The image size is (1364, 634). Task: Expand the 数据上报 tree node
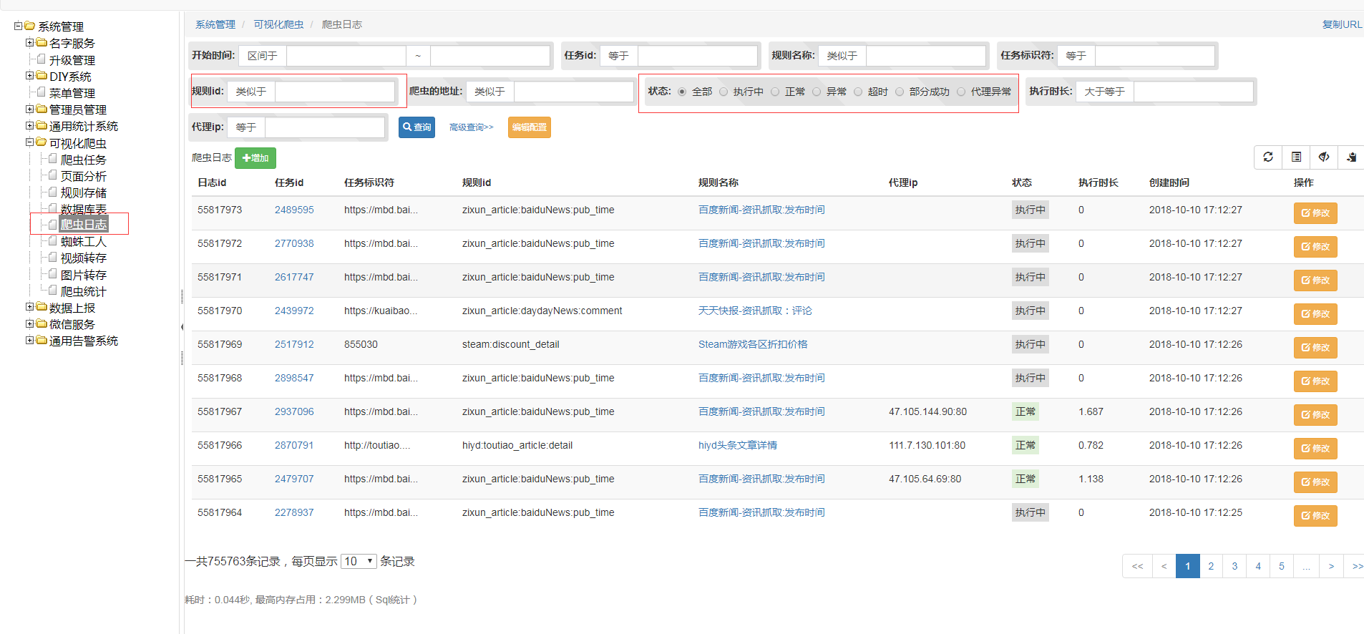tap(30, 306)
